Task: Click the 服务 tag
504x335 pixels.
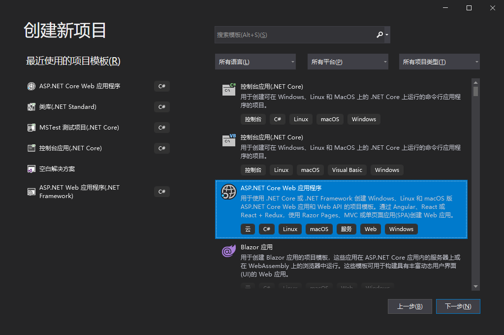Action: 346,229
